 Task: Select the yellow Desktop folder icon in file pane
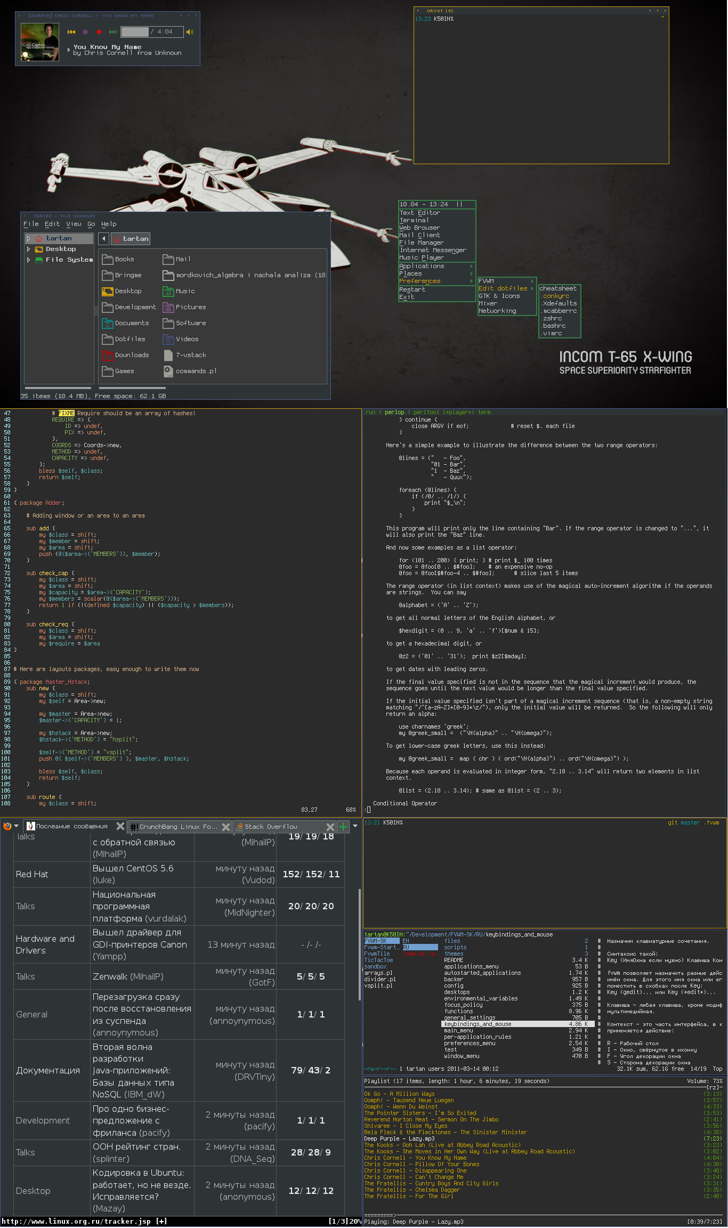107,292
